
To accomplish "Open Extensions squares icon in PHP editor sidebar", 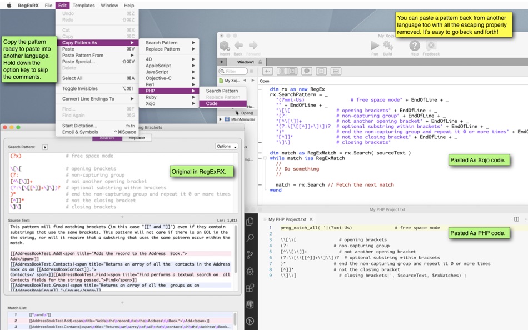I will point(250,288).
